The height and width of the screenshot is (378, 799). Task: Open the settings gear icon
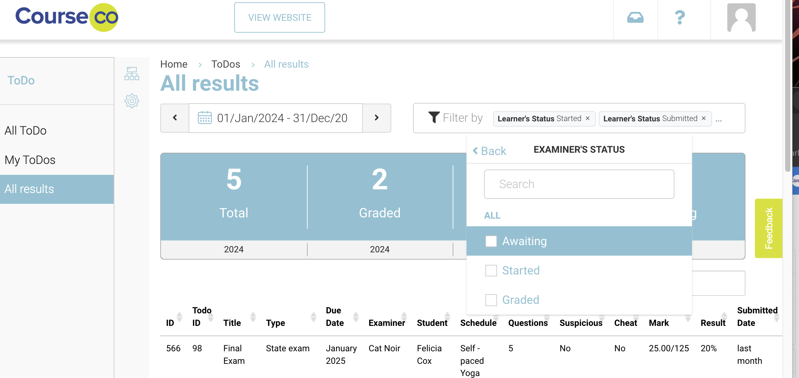pyautogui.click(x=132, y=101)
